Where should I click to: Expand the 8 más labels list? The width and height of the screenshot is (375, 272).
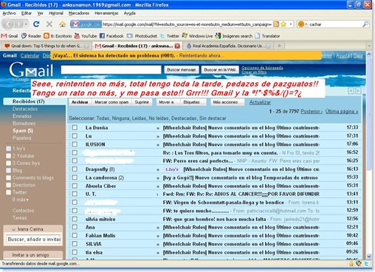point(21,200)
